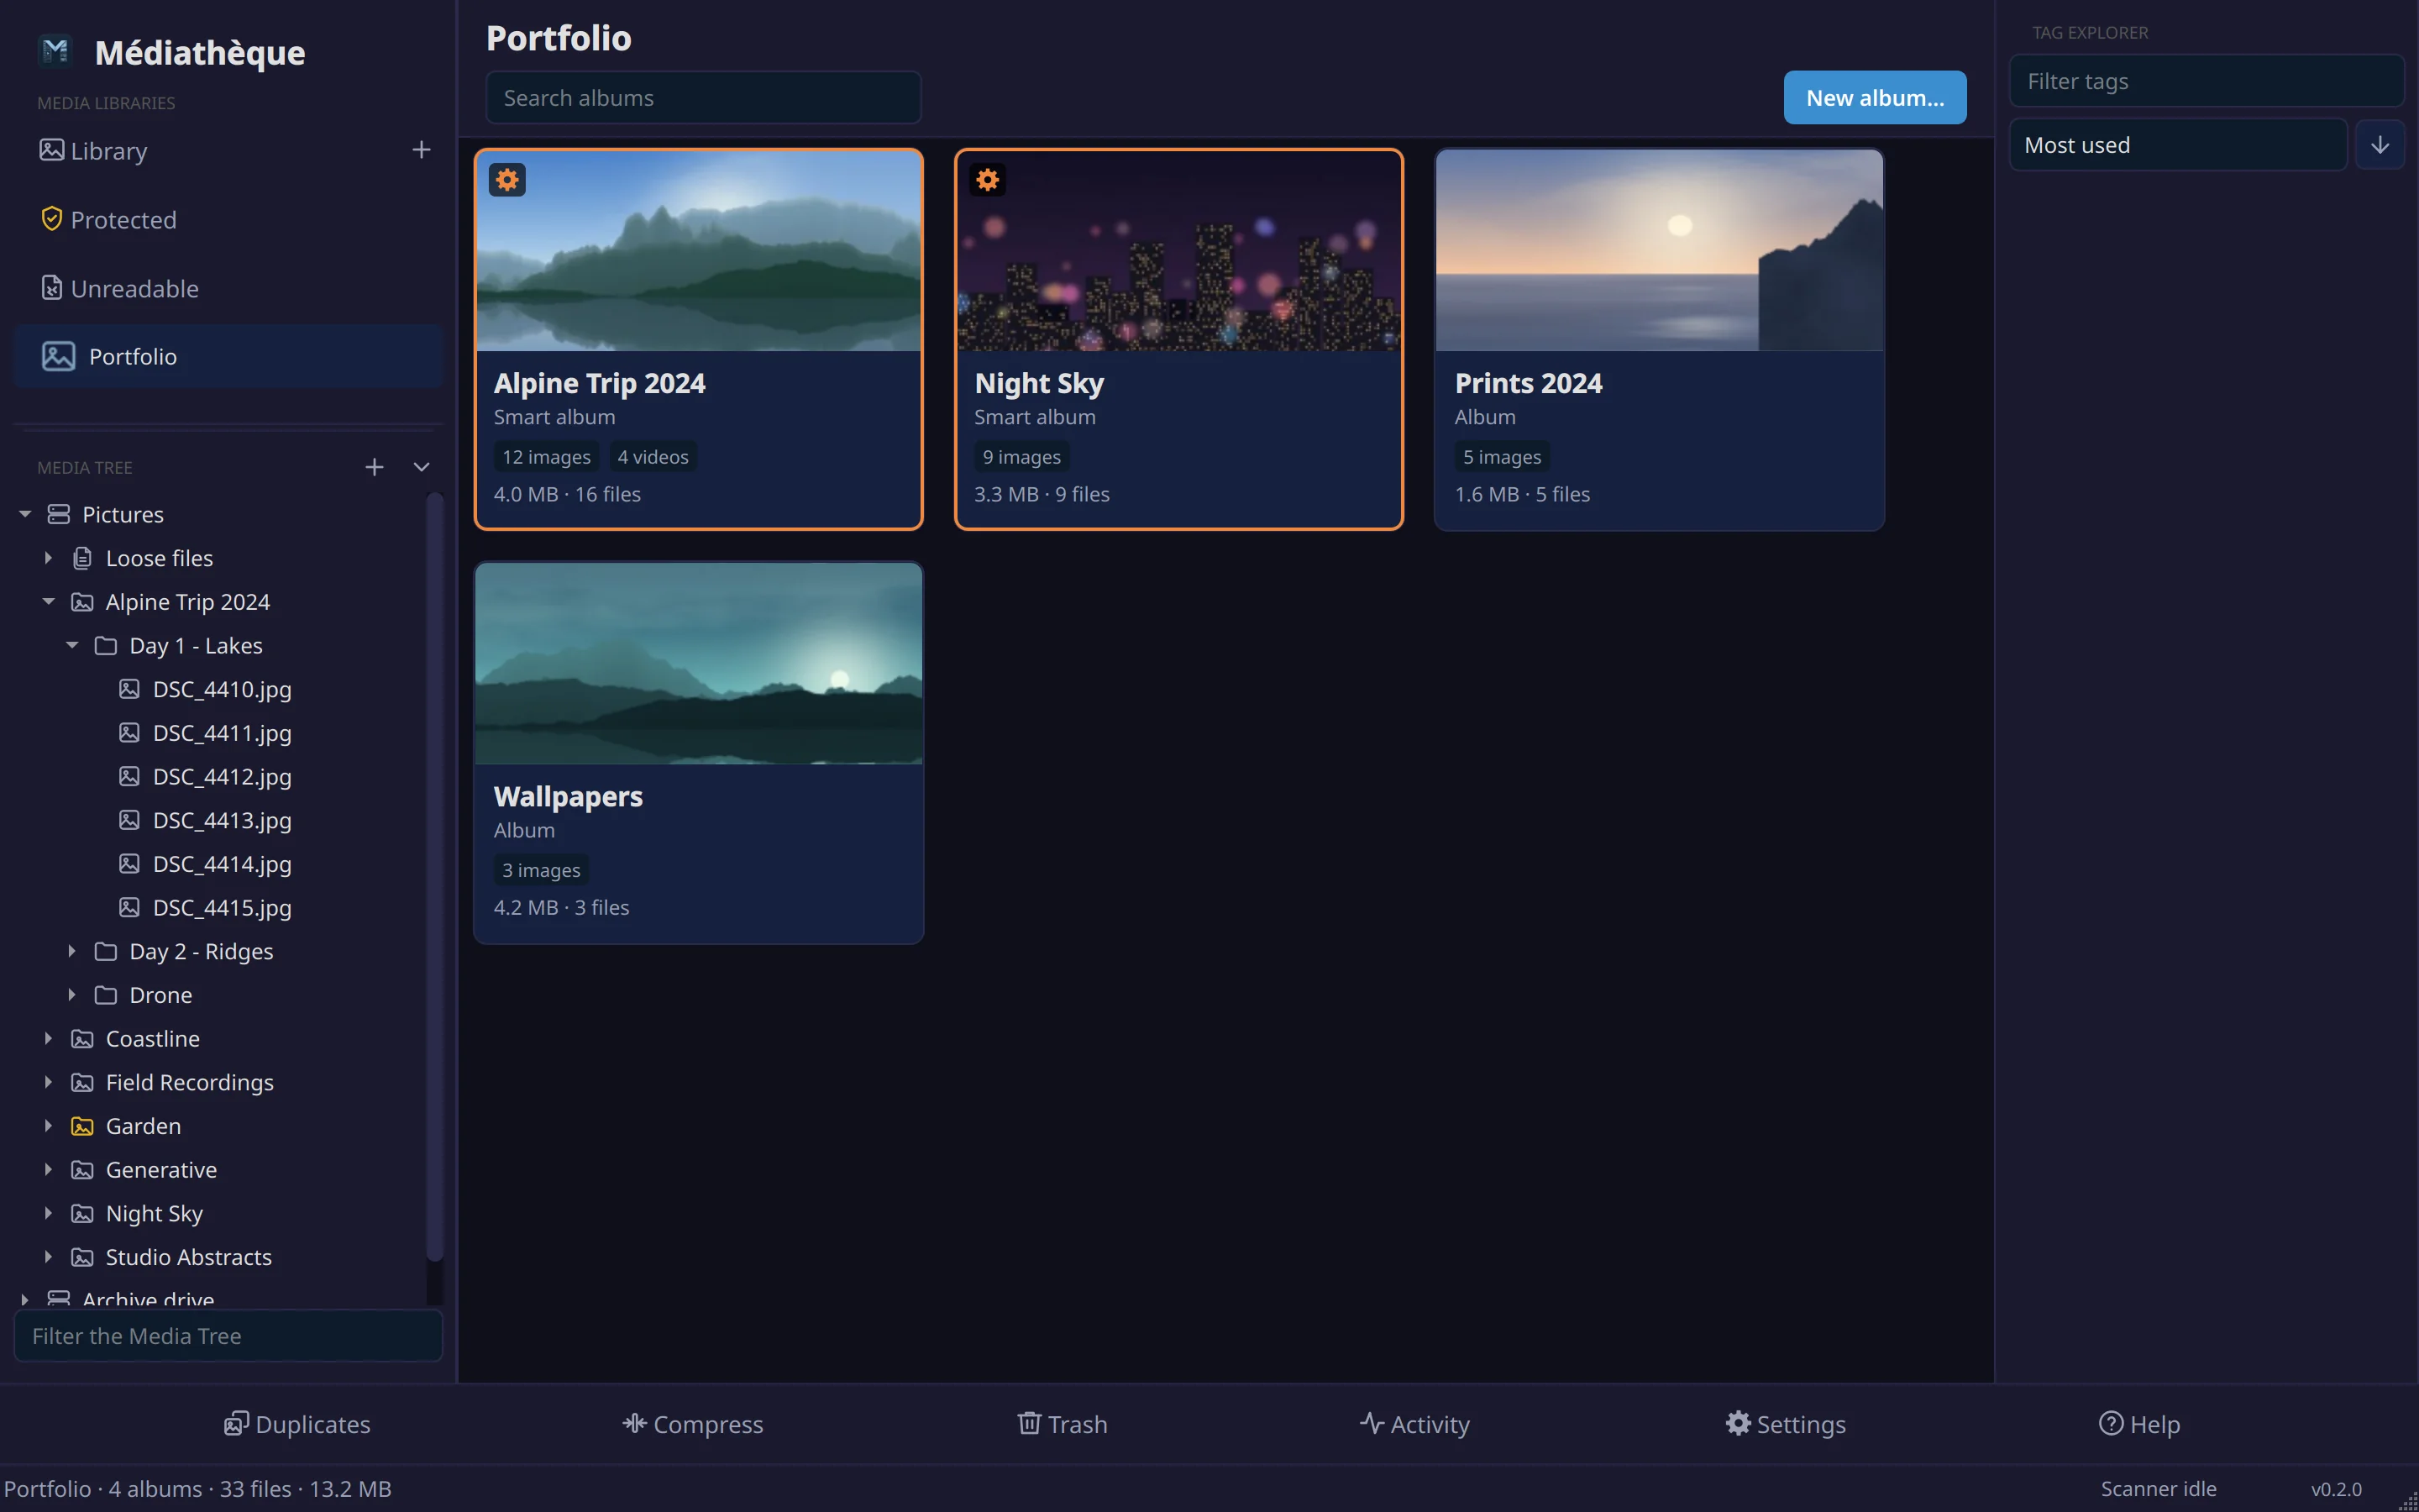The width and height of the screenshot is (2419, 1512).
Task: Expand the Day 2 - Ridges folder
Action: 72,951
